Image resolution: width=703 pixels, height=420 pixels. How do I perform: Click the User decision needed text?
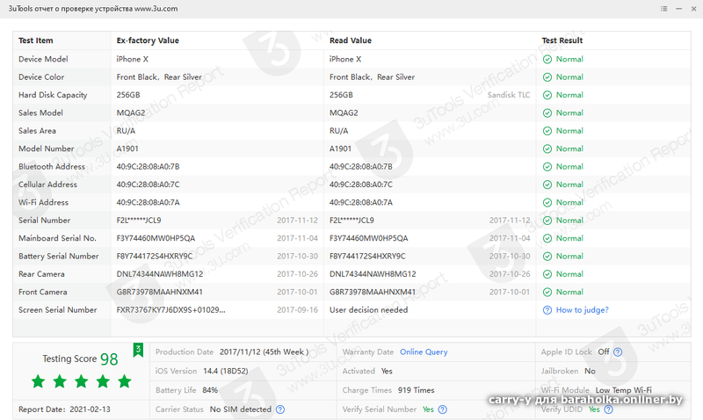[x=368, y=310]
